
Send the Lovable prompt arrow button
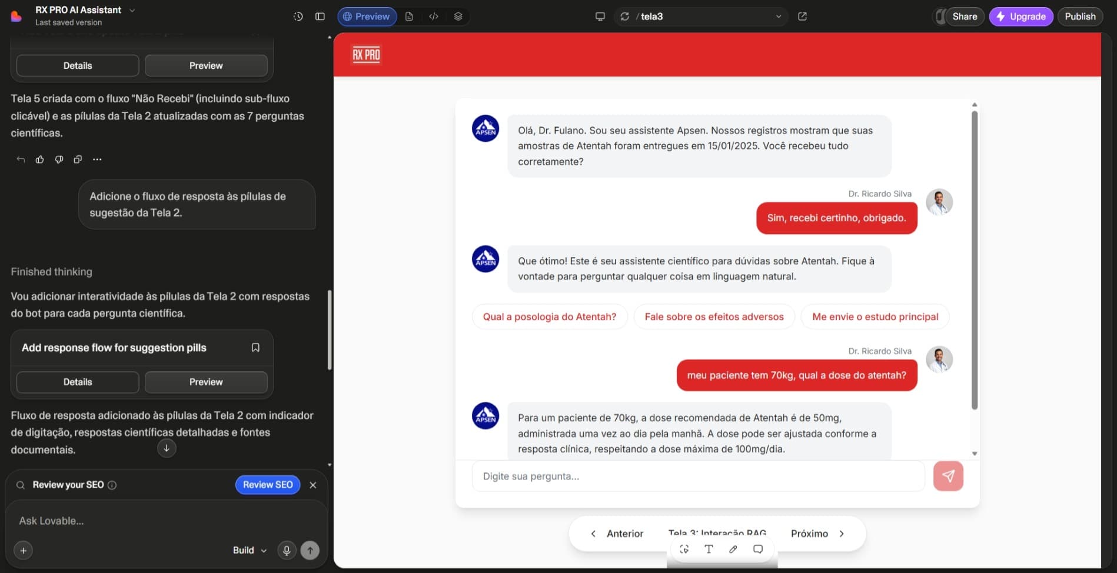pos(310,550)
